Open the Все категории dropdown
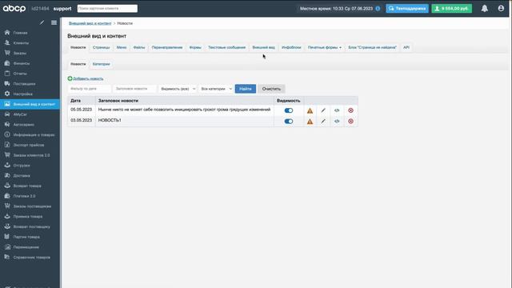 pos(216,89)
